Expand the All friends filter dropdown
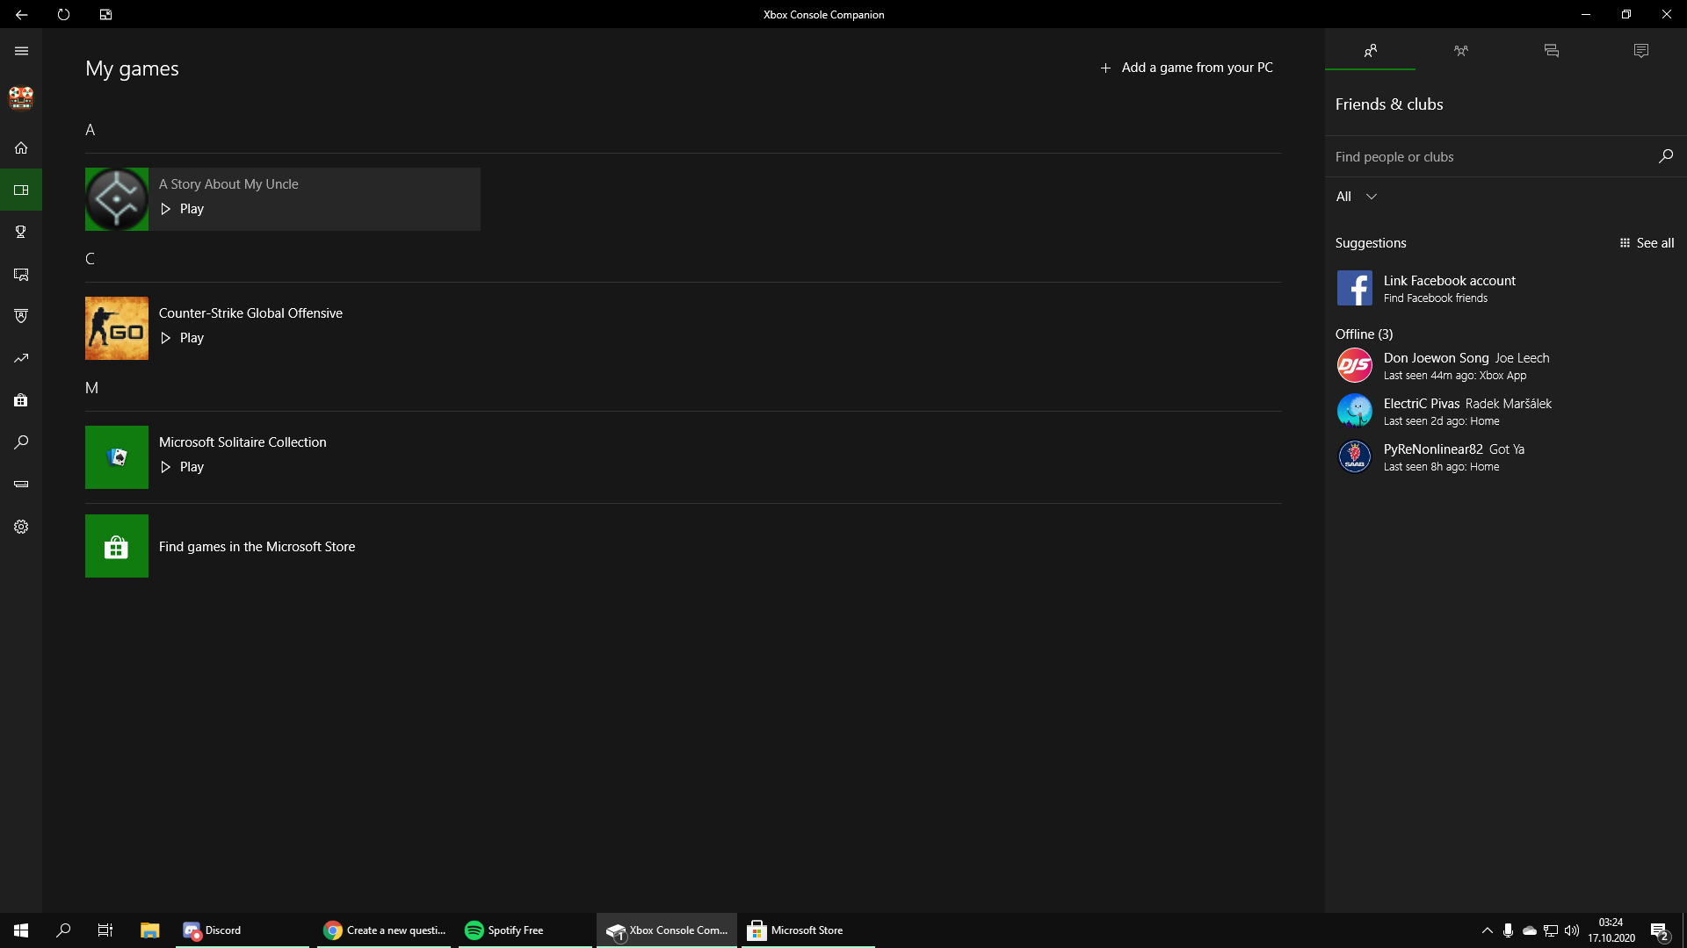This screenshot has width=1687, height=948. (1357, 197)
